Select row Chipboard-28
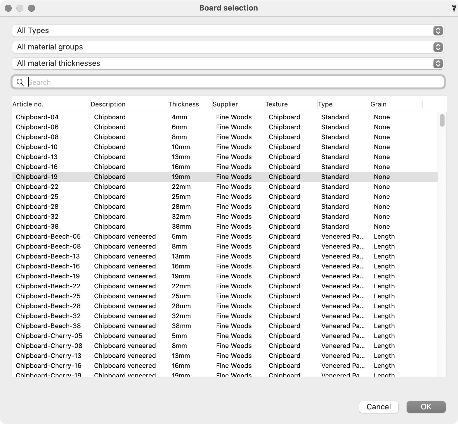The width and height of the screenshot is (458, 424). 225,207
